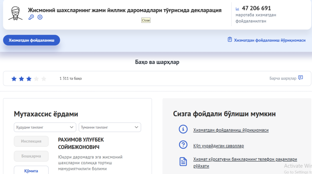Select the first rating star

[x=14, y=79]
